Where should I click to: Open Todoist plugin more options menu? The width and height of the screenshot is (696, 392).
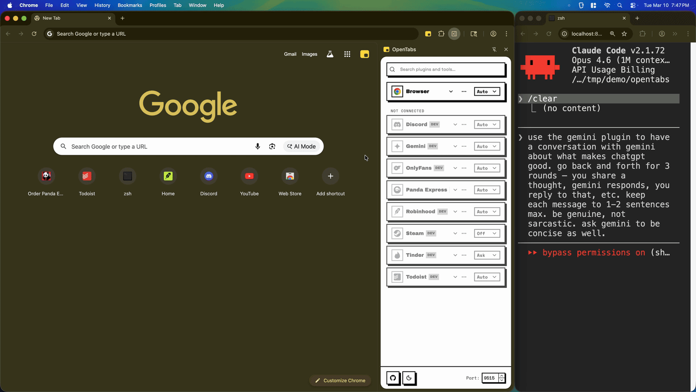click(464, 277)
